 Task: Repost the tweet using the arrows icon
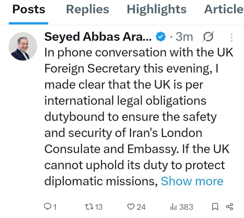88,207
